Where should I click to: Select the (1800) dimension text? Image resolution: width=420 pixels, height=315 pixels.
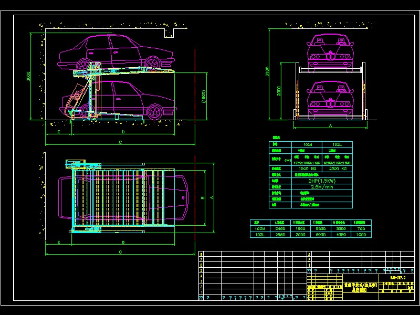pos(203,97)
